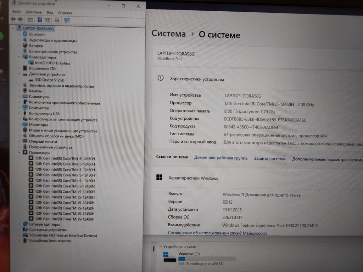Go back to Система in the breadcrumb
This screenshot has width=363, height=272.
[168, 34]
